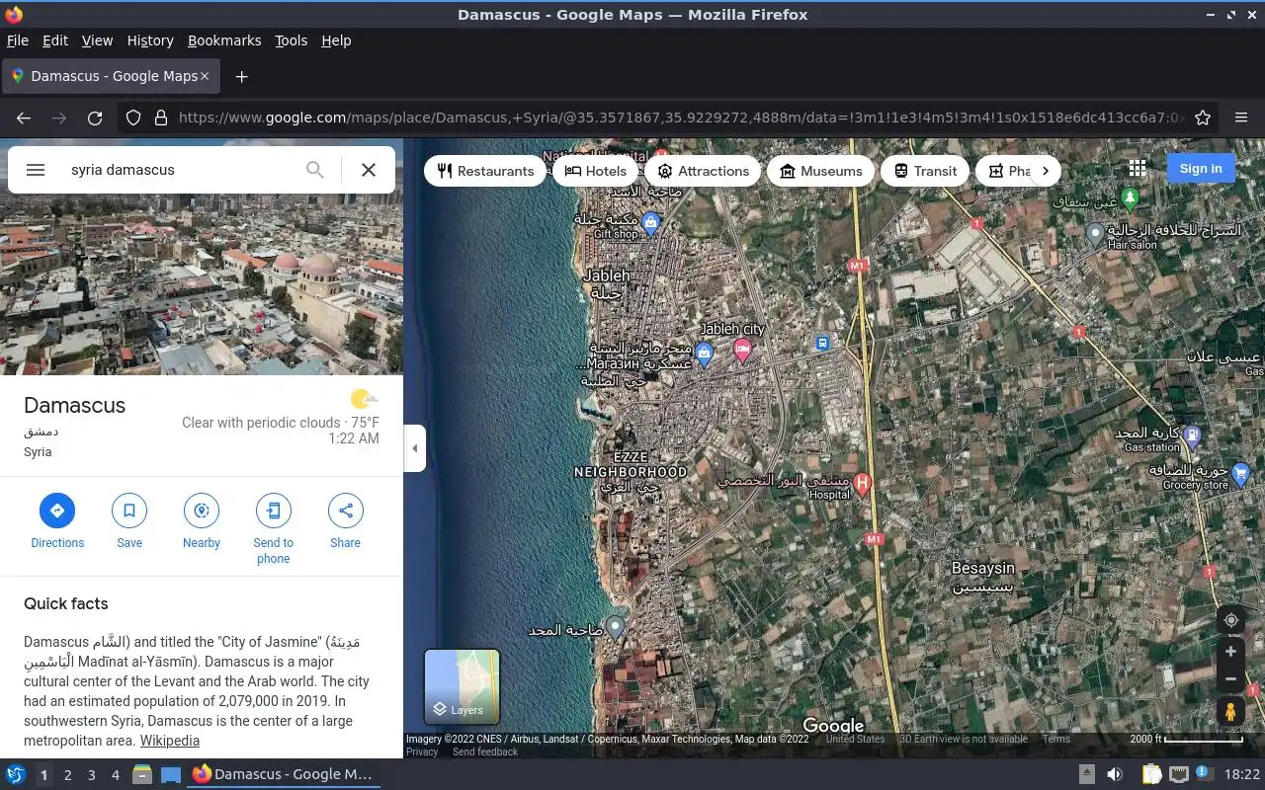Bookmark this page with the star

(1203, 118)
